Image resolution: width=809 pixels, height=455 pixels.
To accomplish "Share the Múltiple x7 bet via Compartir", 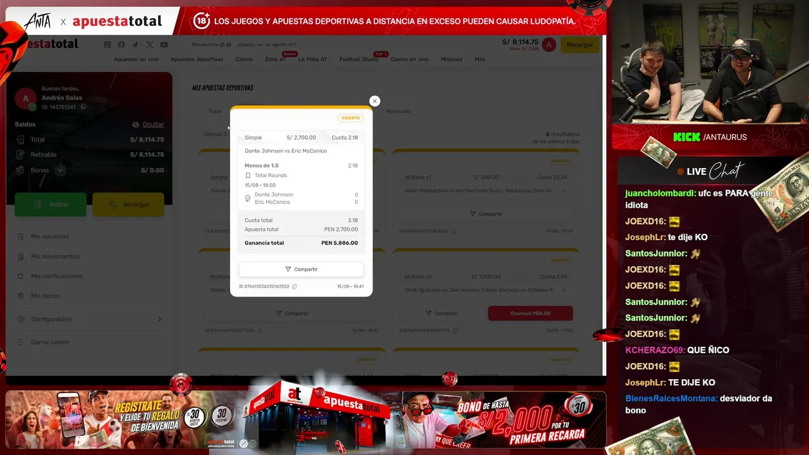I will point(486,214).
